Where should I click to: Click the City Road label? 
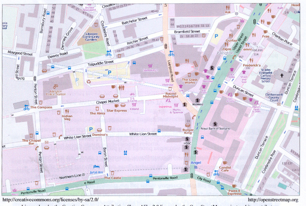(204, 179)
